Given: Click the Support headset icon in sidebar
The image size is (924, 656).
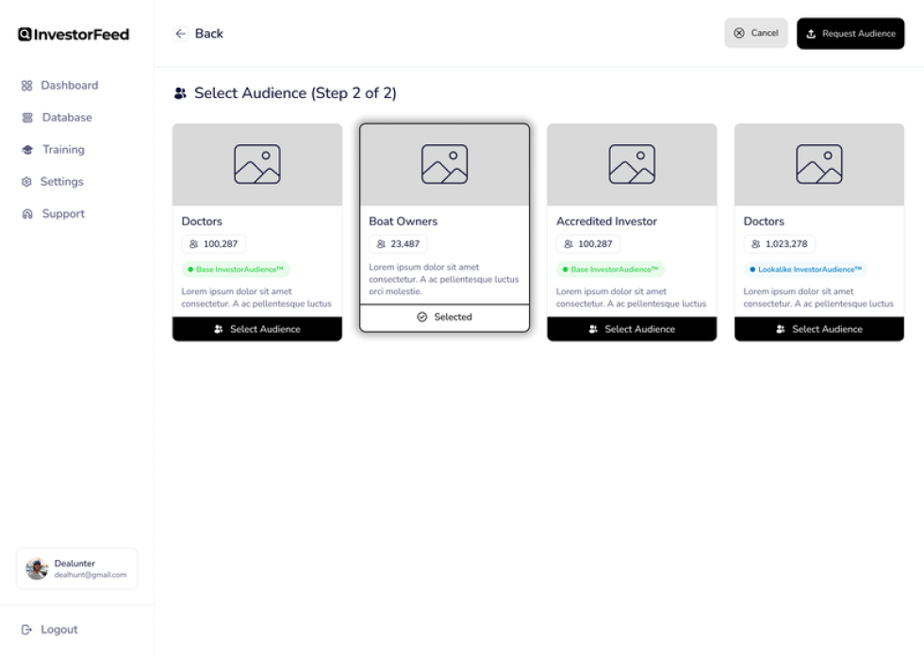Looking at the screenshot, I should pyautogui.click(x=27, y=214).
